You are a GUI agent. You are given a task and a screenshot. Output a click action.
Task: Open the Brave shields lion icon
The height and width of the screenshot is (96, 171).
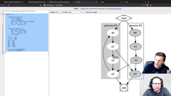coord(147,5)
